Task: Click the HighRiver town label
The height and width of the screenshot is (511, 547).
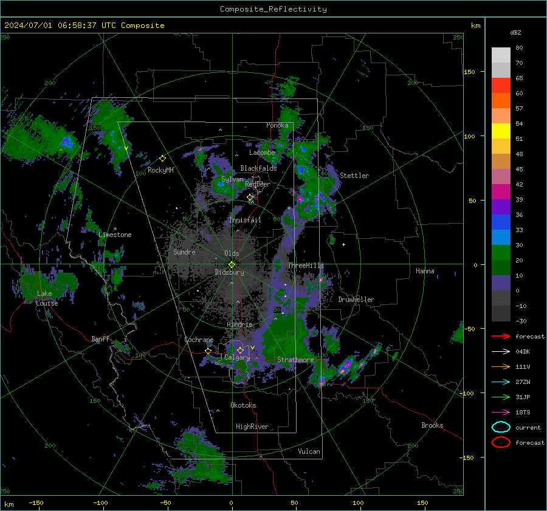Action: 252,427
